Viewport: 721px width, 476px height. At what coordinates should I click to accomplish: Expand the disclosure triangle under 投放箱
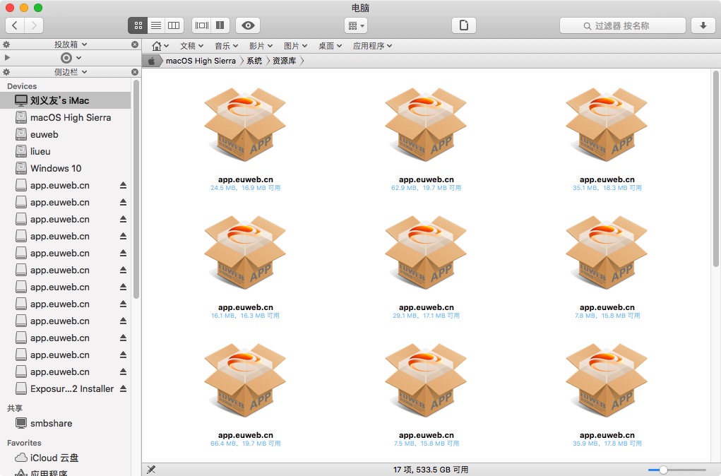click(x=7, y=57)
